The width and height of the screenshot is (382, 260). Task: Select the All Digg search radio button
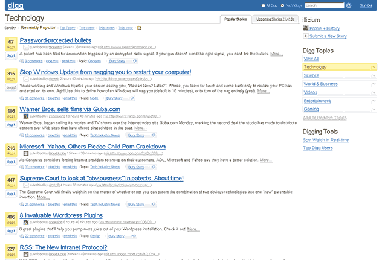click(263, 5)
